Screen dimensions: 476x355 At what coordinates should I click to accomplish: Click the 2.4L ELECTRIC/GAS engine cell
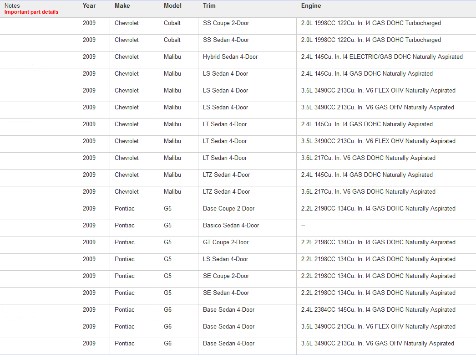(x=382, y=57)
